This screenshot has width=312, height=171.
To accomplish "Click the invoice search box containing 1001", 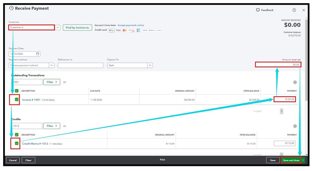I will point(27,82).
